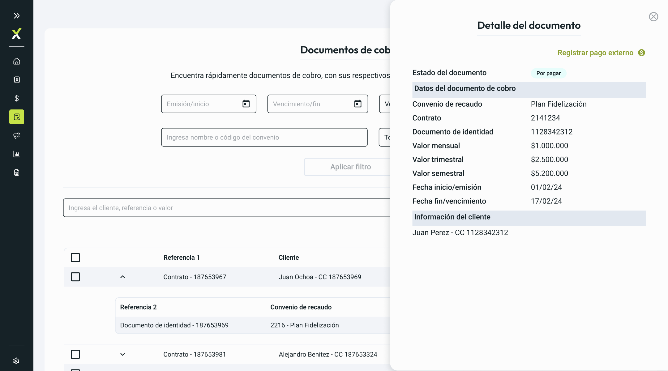This screenshot has width=668, height=371.
Task: Click Fecha inicio/emisión value 01/02/24
Action: [546, 188]
